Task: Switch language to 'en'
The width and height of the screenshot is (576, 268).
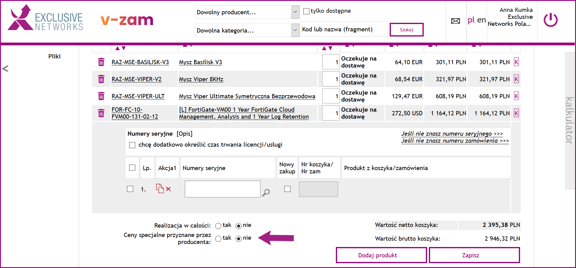Action: coord(481,20)
